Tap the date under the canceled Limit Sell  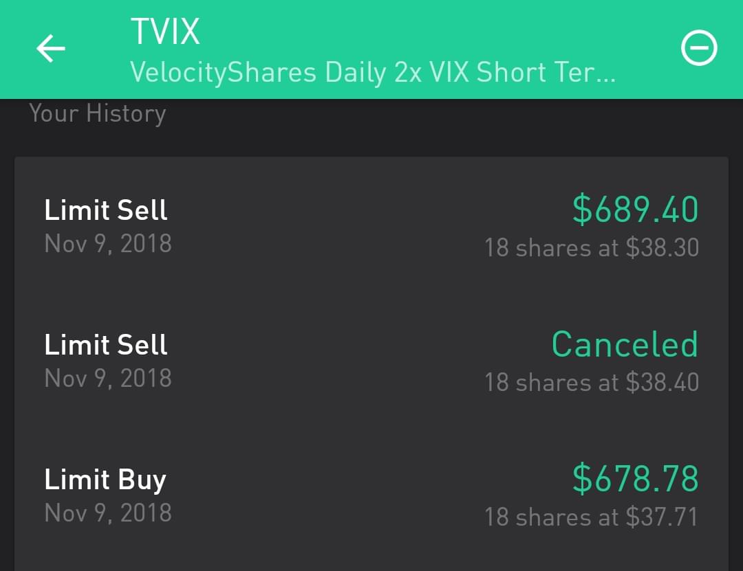point(108,378)
